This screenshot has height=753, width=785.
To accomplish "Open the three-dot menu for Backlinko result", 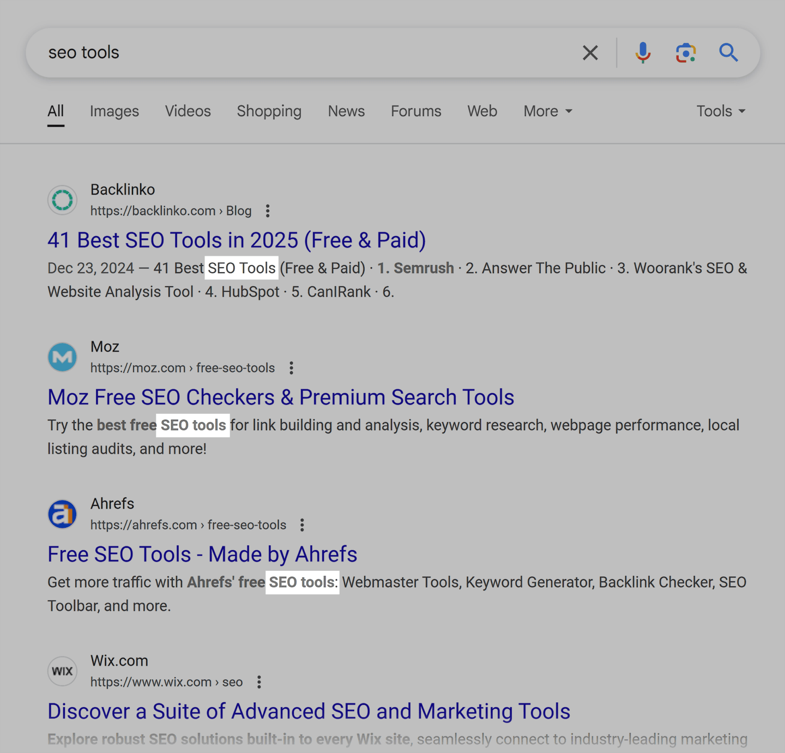I will tap(268, 211).
